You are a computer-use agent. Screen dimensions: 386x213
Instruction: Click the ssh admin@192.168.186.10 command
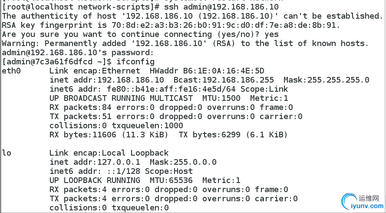(x=221, y=7)
